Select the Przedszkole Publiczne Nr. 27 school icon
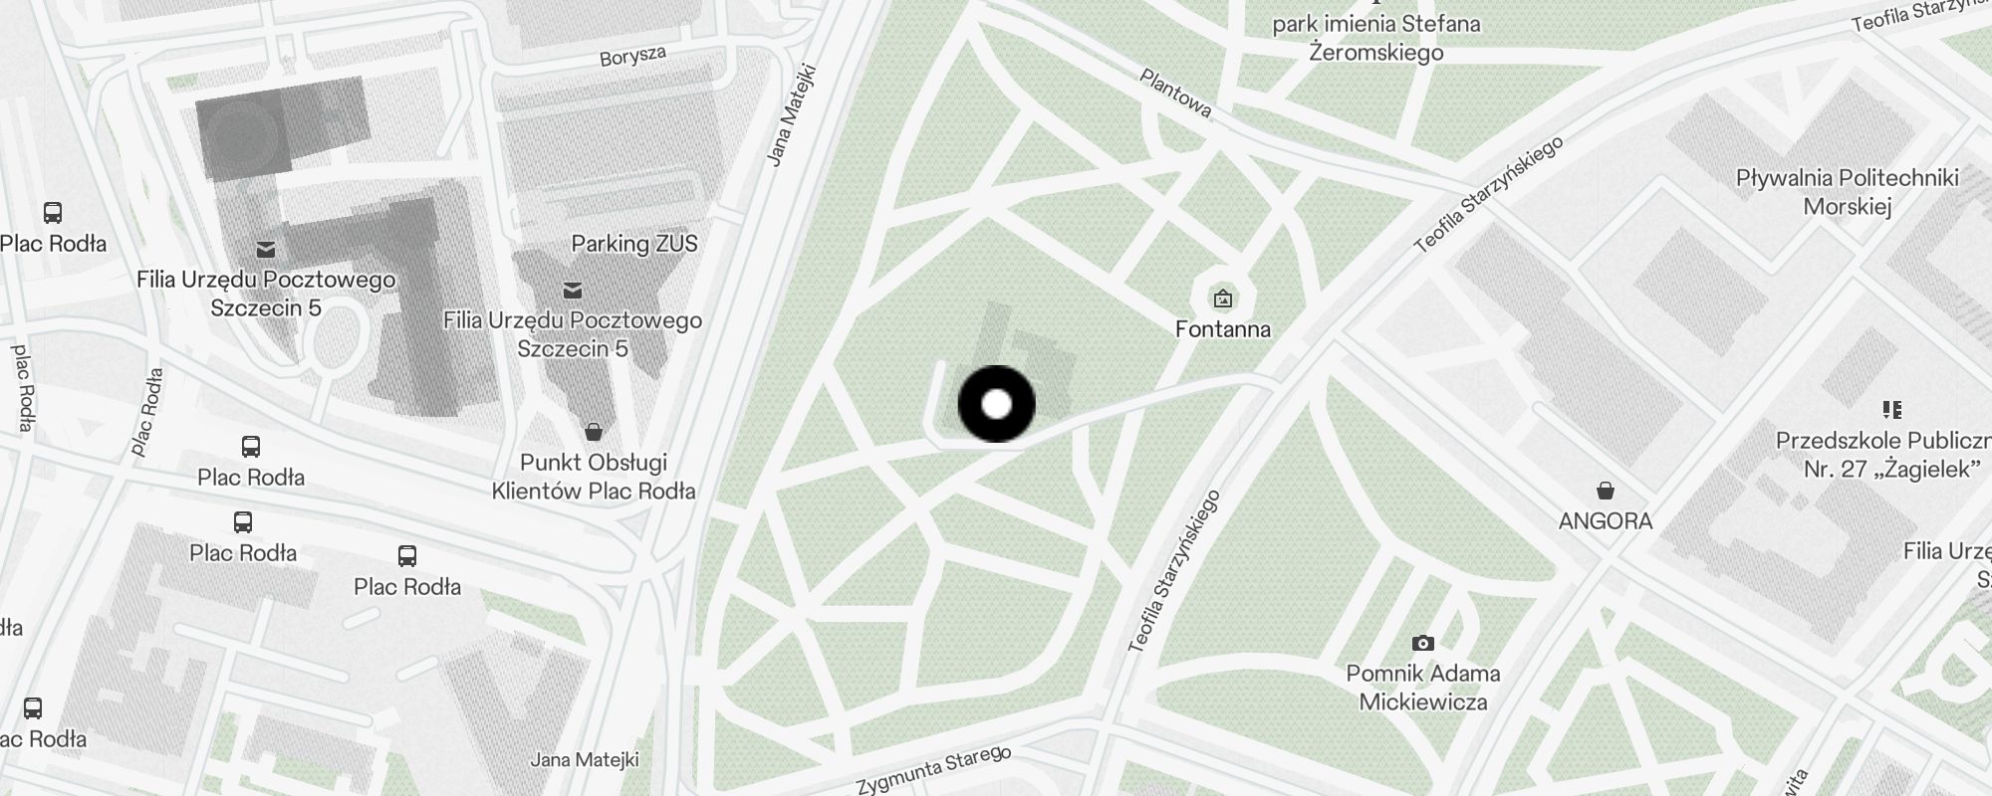Screen dimensions: 1992x796 [1891, 409]
